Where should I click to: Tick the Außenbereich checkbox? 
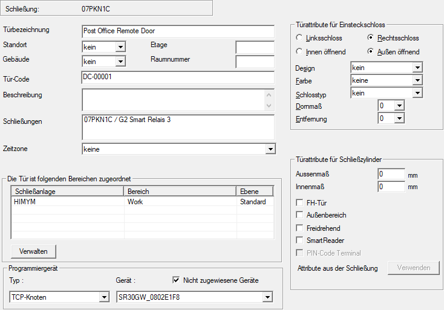pyautogui.click(x=299, y=215)
